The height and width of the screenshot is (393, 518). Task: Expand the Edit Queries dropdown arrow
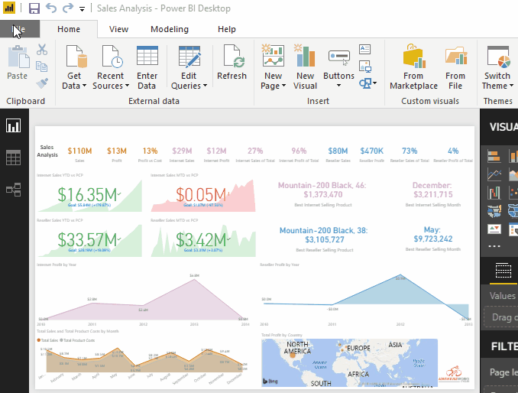coord(206,86)
